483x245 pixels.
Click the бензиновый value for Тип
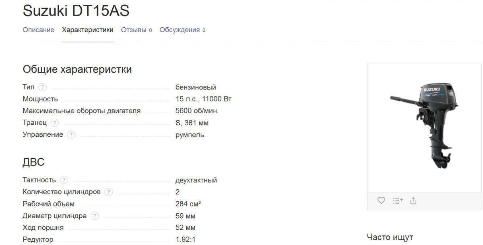[196, 87]
